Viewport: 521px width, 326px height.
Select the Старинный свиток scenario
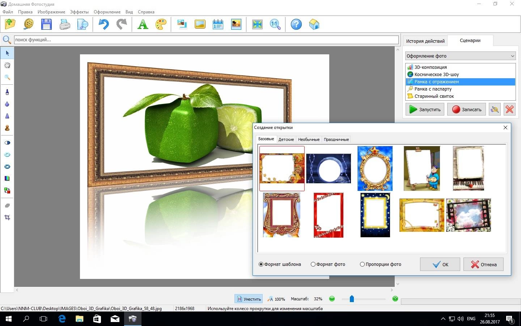(461, 96)
